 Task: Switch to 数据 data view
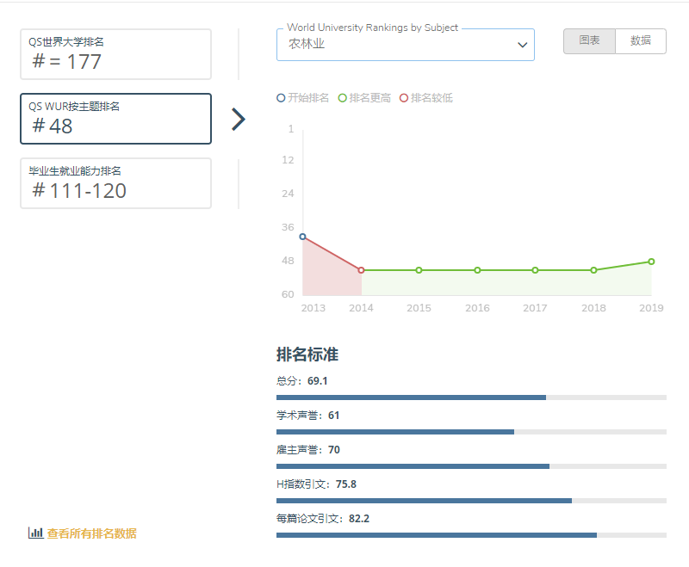pos(641,41)
